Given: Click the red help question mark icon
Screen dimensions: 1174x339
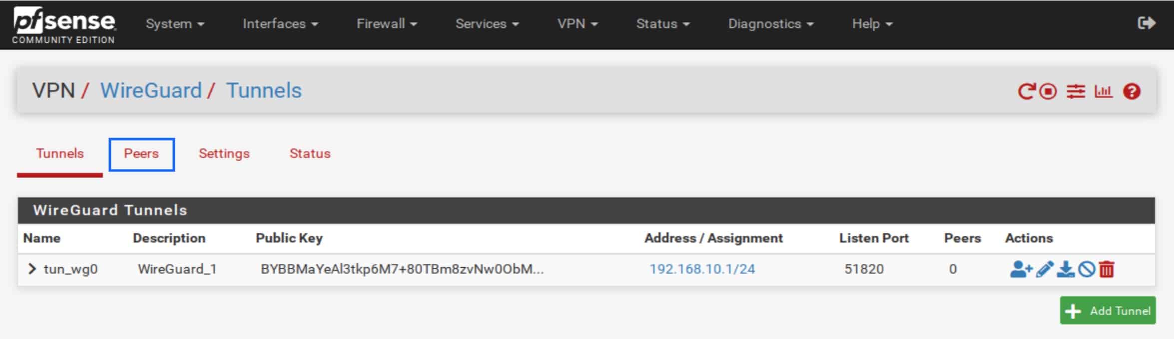Looking at the screenshot, I should coord(1132,91).
